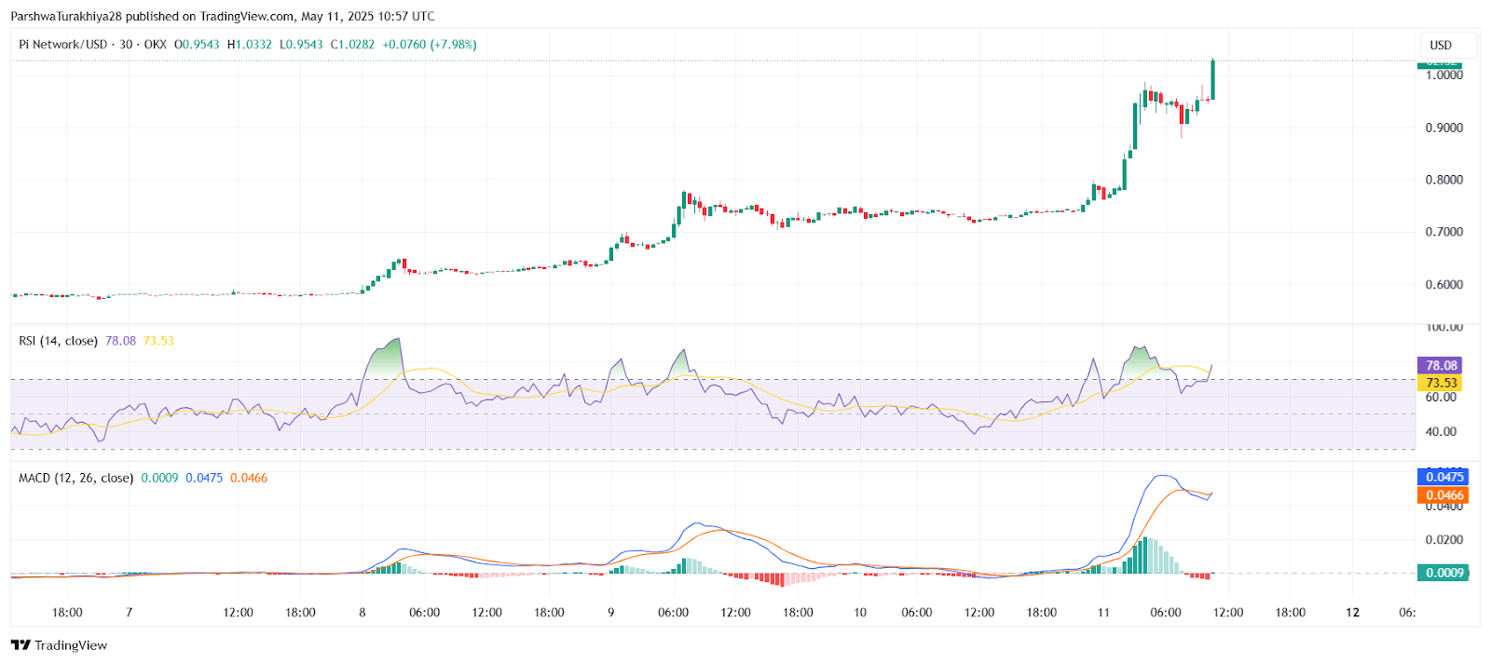Image resolution: width=1491 pixels, height=663 pixels.
Task: Click the green current price tag on price axis
Action: point(1440,64)
